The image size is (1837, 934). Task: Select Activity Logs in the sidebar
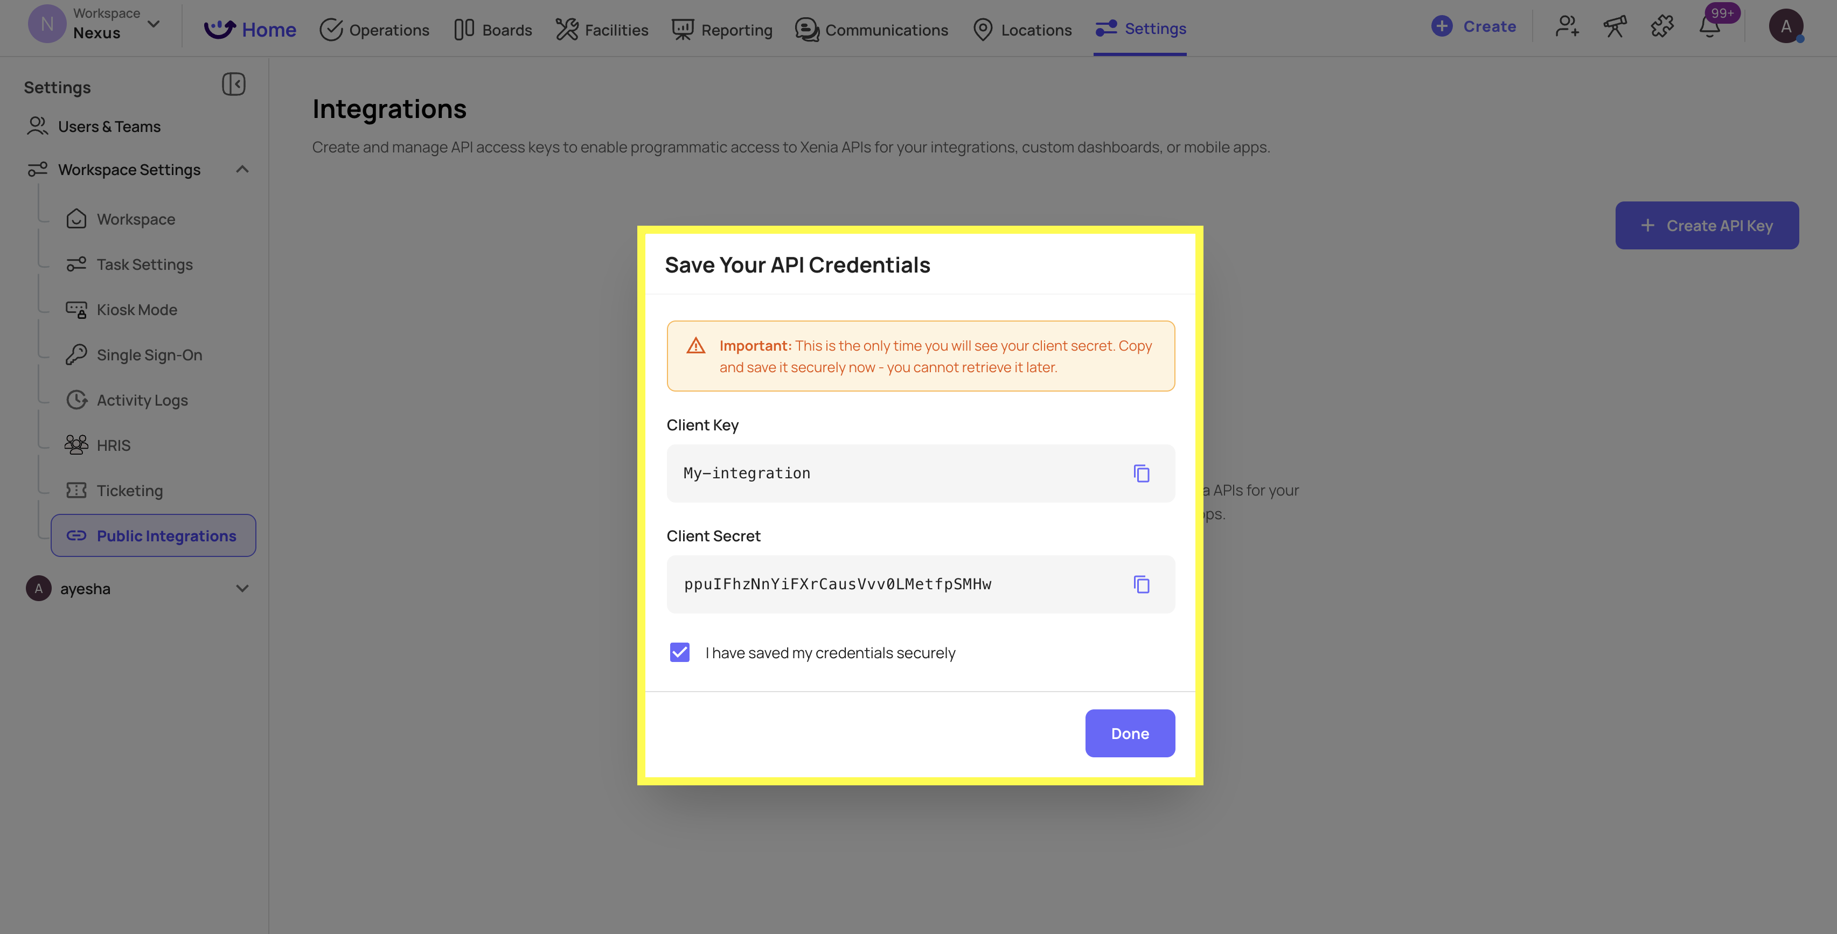[143, 400]
